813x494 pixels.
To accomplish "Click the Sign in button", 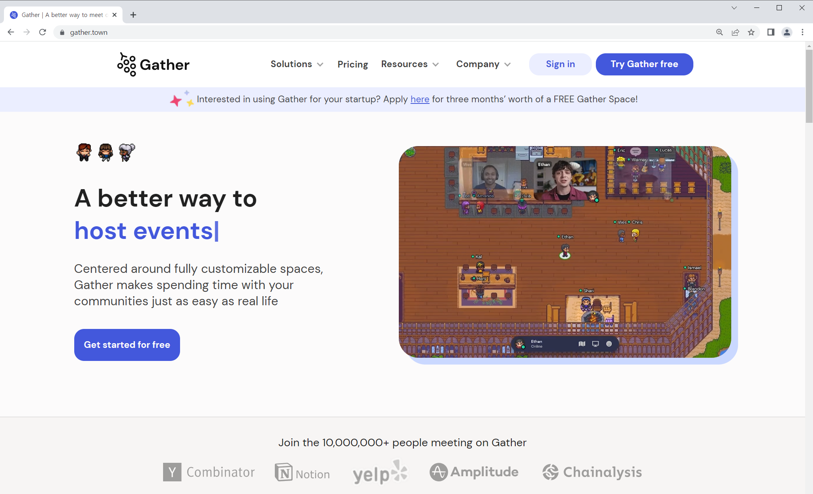I will click(x=560, y=64).
